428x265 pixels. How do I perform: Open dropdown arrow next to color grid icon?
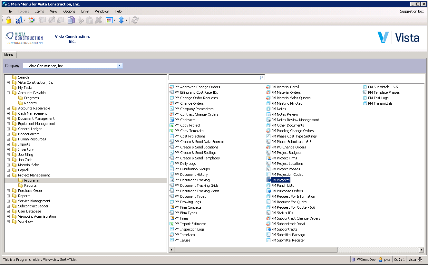[114, 20]
